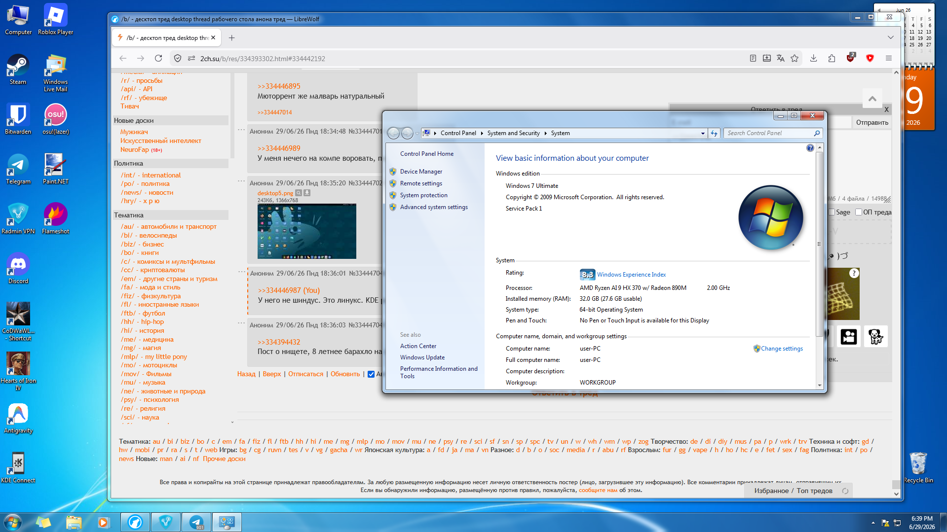Image resolution: width=947 pixels, height=532 pixels.
Task: Open Windows Explorer from the taskbar
Action: tap(74, 522)
